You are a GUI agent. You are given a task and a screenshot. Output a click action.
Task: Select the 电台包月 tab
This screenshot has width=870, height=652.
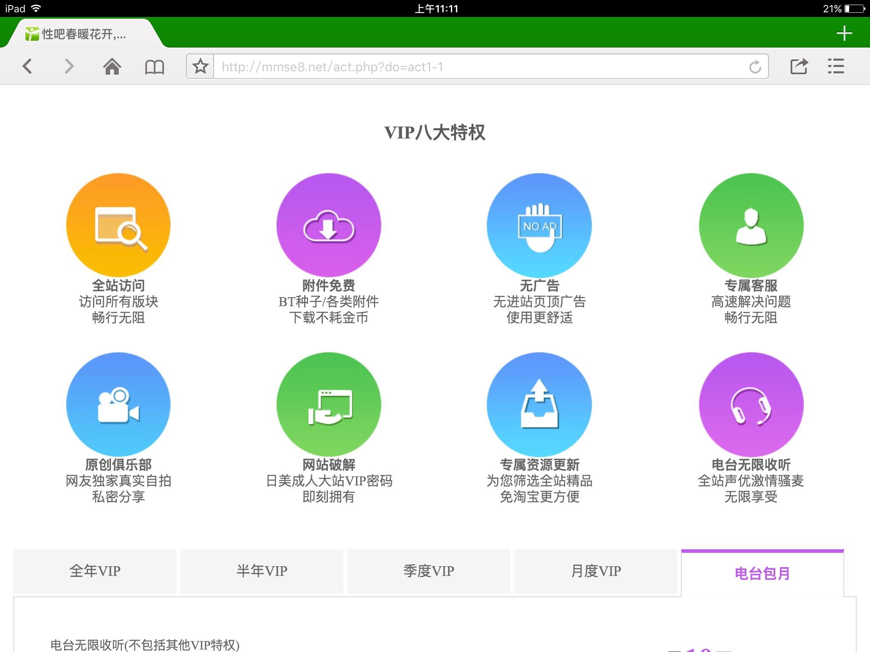[763, 573]
